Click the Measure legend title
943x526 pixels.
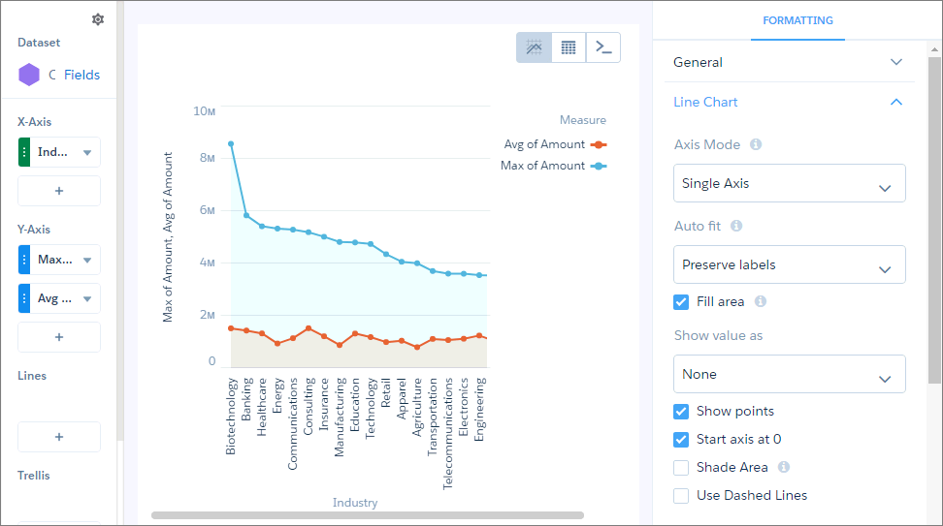(583, 120)
